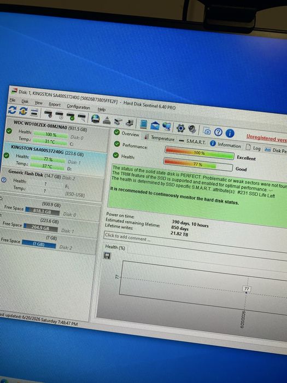Select the Generic Flash Disk entry

(x=52, y=184)
